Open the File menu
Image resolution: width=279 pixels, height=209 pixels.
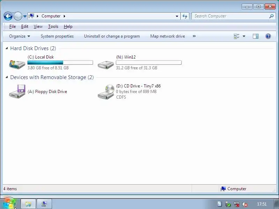13,26
